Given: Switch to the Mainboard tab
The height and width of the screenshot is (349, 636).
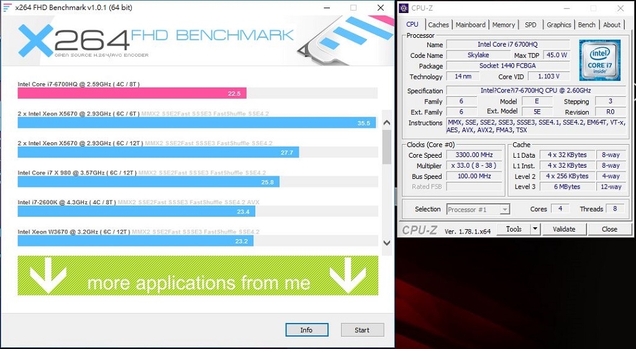Looking at the screenshot, I should click(470, 25).
